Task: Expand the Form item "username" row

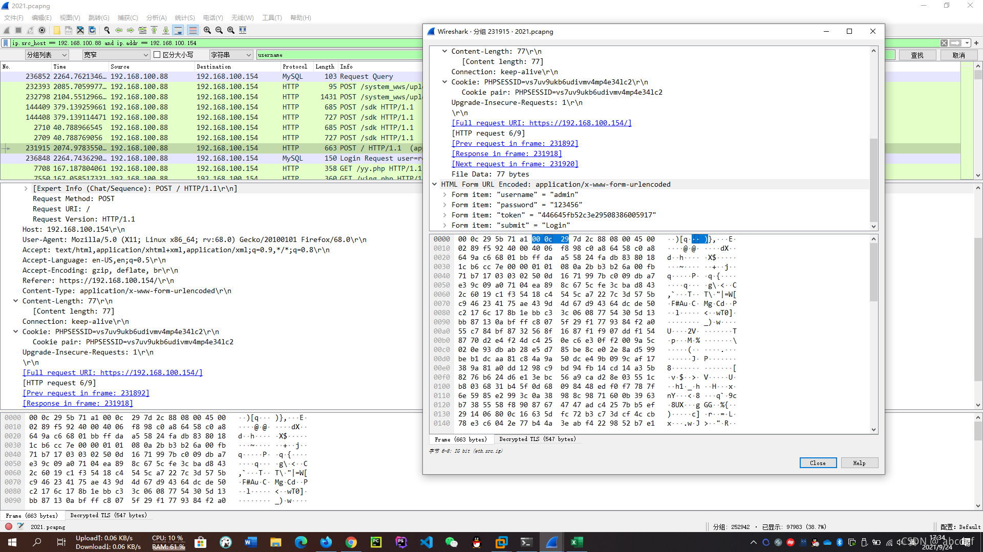Action: 444,194
